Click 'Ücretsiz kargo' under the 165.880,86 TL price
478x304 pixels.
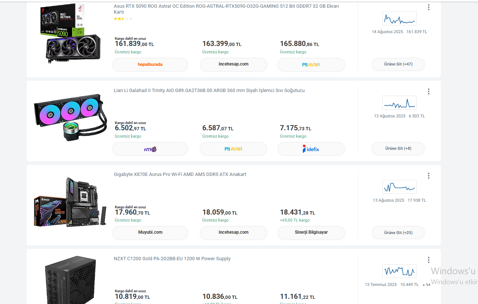pos(293,52)
